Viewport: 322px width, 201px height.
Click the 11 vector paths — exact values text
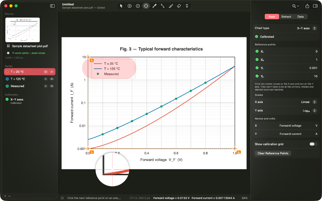tap(28, 53)
